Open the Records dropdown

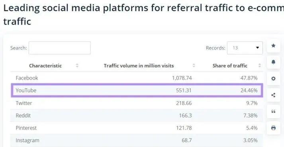coord(245,48)
